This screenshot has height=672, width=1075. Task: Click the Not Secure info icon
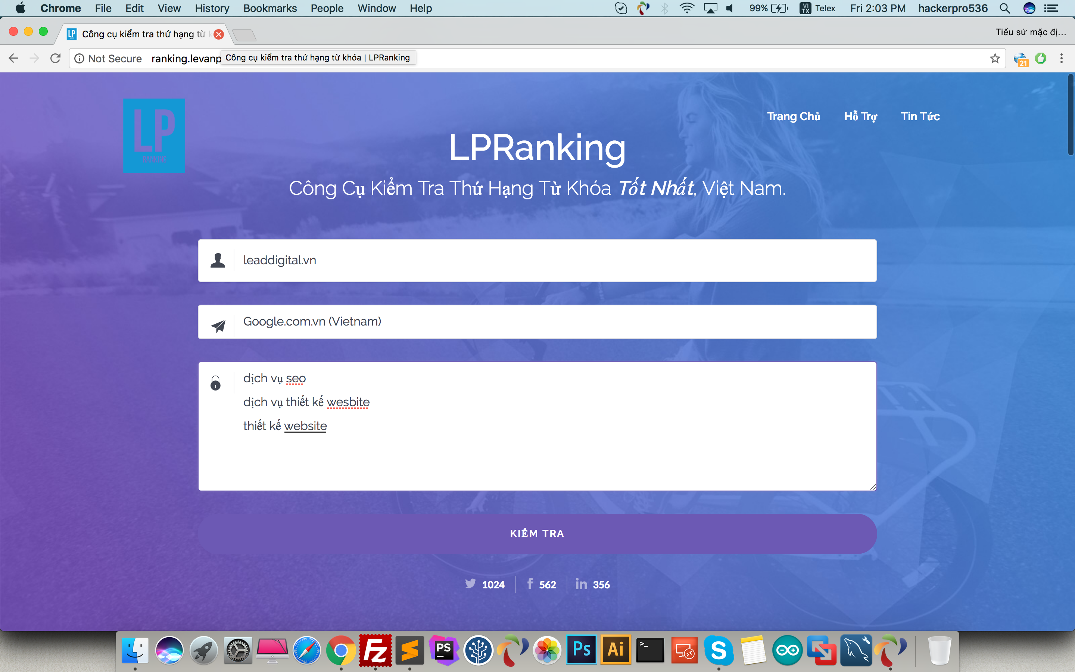click(79, 59)
